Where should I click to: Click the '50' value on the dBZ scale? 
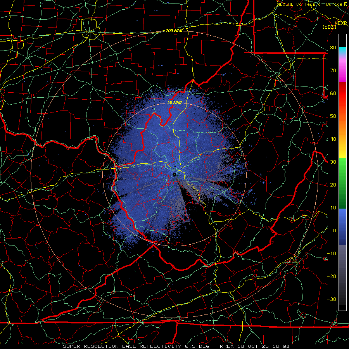point(333,116)
